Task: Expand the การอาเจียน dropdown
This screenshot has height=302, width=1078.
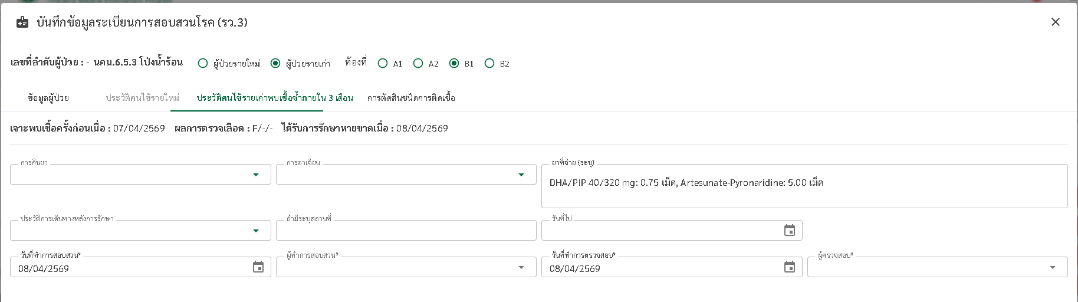Action: coord(521,175)
